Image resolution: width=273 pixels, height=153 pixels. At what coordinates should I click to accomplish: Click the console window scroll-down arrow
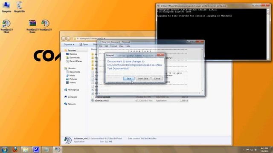point(268,58)
